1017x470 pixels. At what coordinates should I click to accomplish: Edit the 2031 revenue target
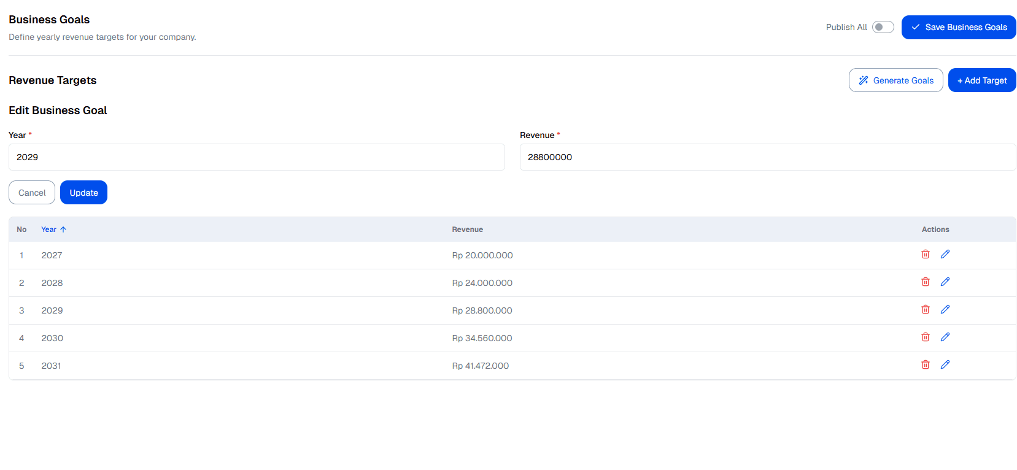945,364
